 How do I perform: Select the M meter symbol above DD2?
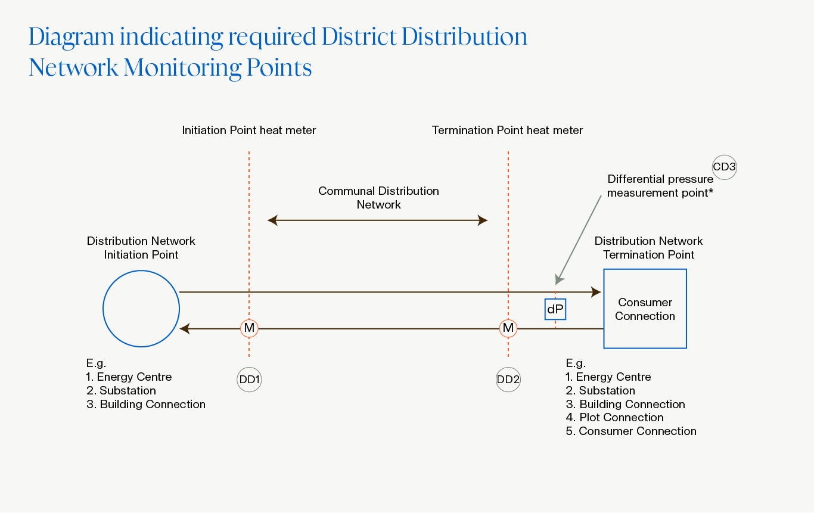508,328
